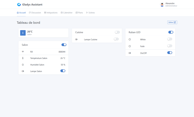Click the Tableau de bord heading
The height and width of the screenshot is (117, 194).
28,22
